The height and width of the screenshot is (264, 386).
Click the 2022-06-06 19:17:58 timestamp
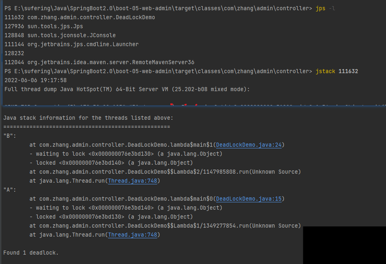pos(35,80)
